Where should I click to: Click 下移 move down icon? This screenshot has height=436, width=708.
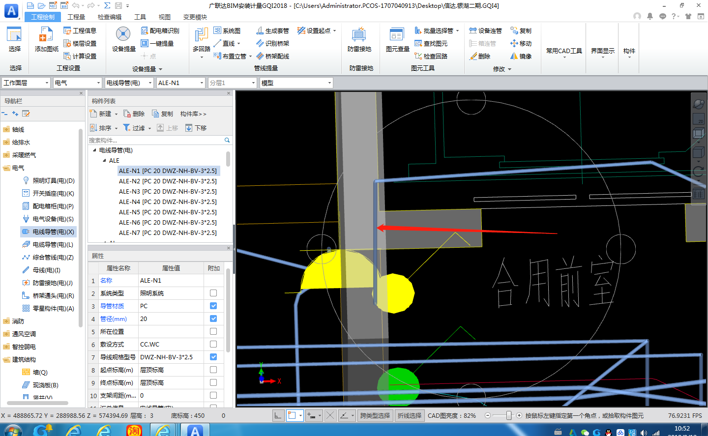coord(189,128)
